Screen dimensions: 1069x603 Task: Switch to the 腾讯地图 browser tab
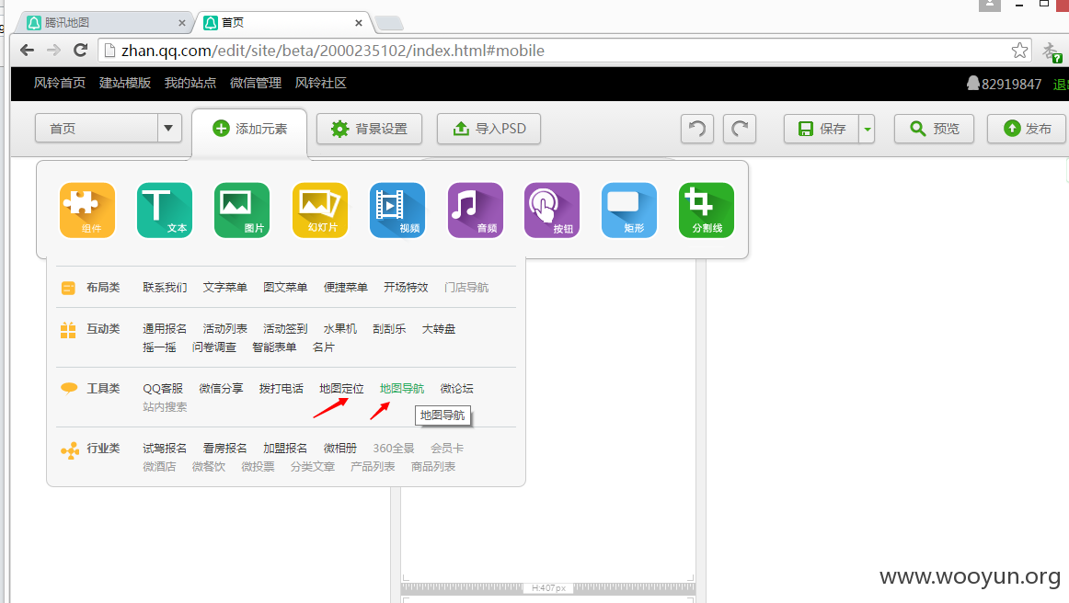tap(102, 22)
